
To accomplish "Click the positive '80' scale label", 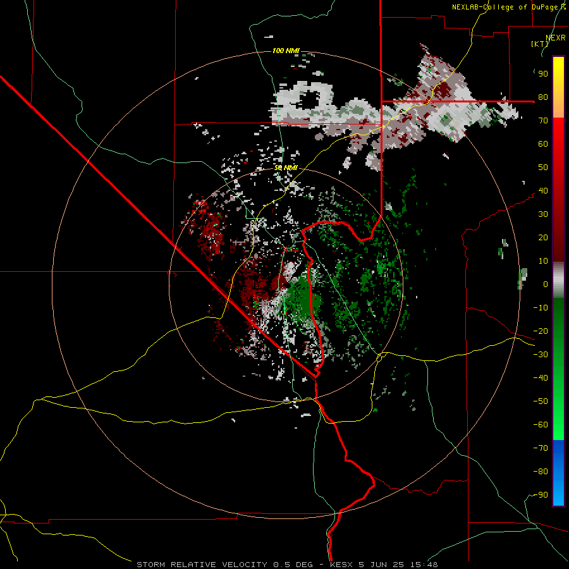I will pyautogui.click(x=543, y=97).
